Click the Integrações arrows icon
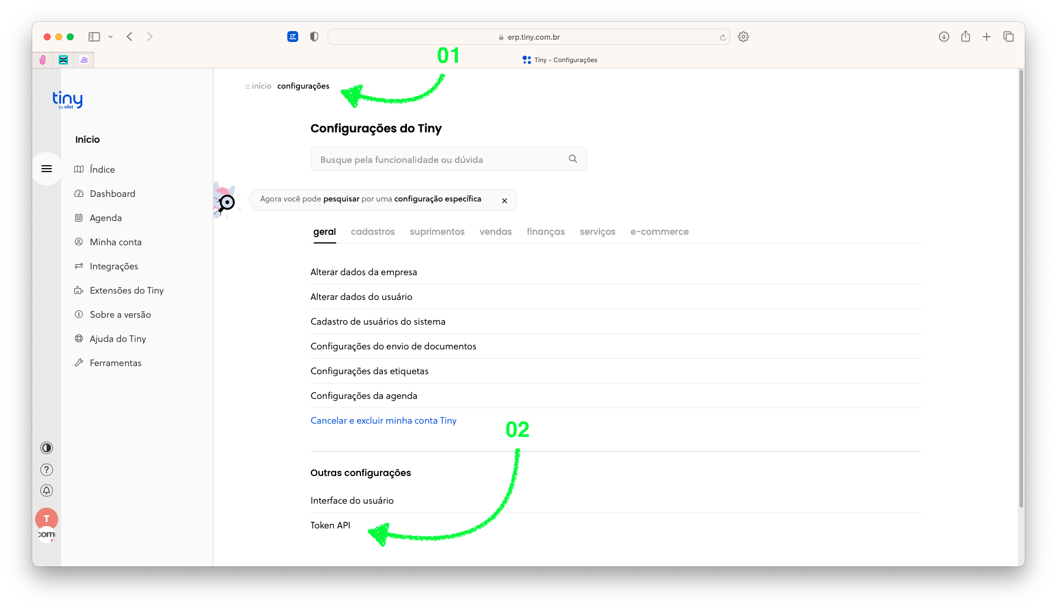This screenshot has width=1057, height=609. [x=79, y=266]
